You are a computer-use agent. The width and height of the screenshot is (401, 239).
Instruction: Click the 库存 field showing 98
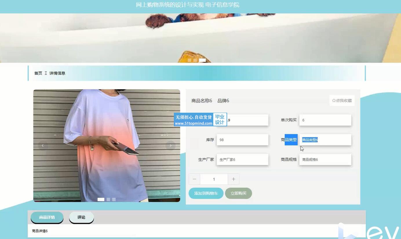point(243,140)
